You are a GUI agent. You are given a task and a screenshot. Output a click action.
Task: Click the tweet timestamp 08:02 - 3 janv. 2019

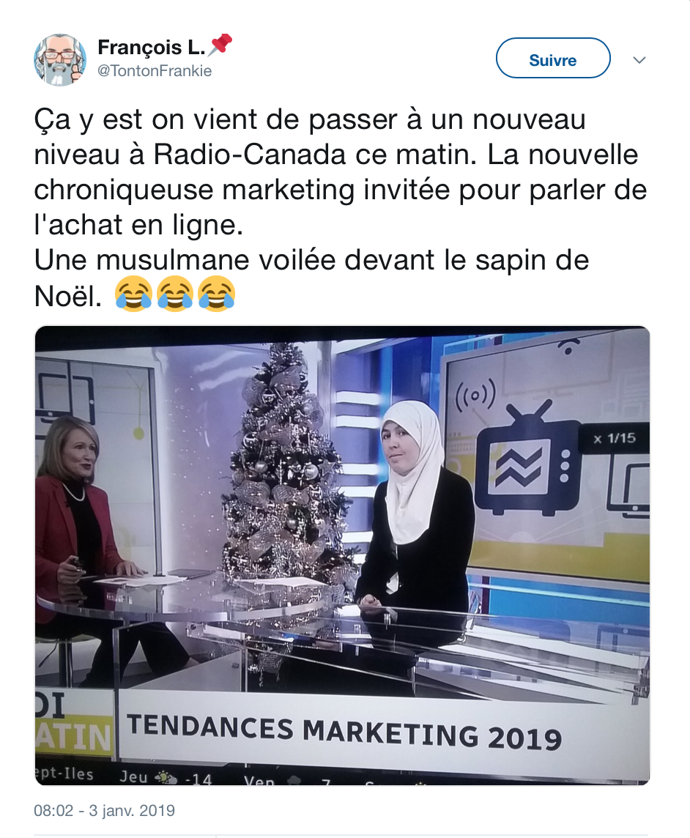(104, 810)
